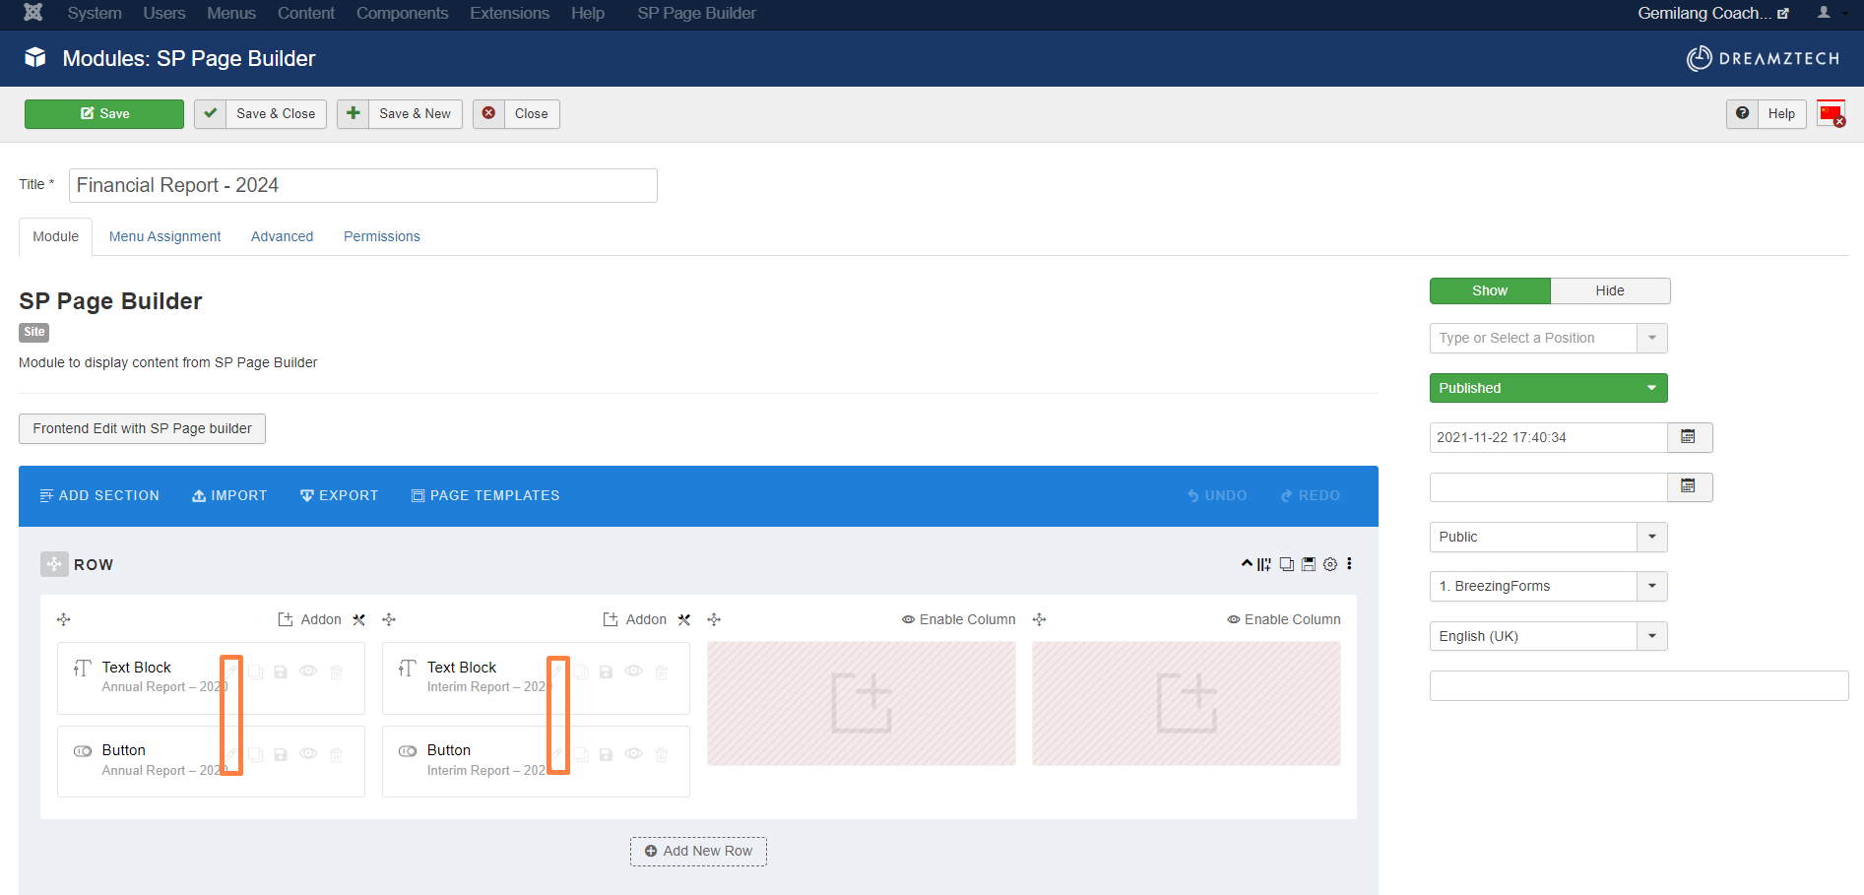This screenshot has height=895, width=1864.
Task: Toggle visibility of Annual Report Text Block
Action: (x=308, y=671)
